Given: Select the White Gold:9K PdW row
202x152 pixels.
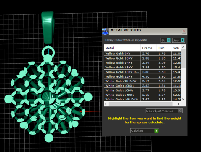Looking at the screenshot, I should click(x=142, y=81).
